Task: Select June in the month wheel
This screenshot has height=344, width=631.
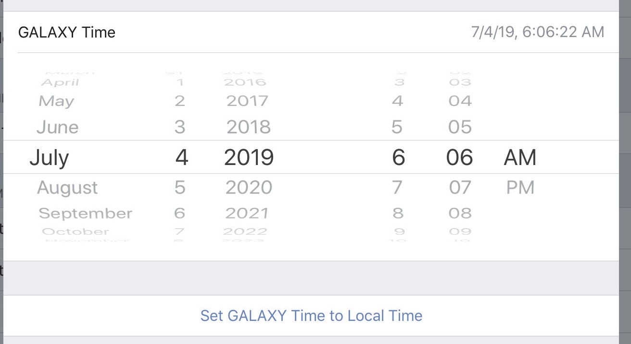Action: tap(57, 127)
